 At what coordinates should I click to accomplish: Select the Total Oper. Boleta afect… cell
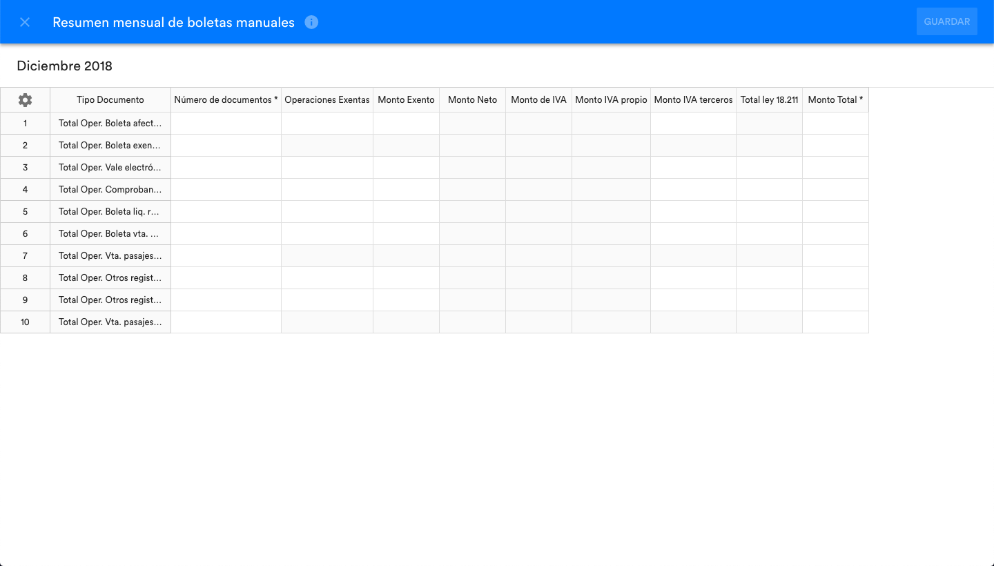click(x=110, y=124)
